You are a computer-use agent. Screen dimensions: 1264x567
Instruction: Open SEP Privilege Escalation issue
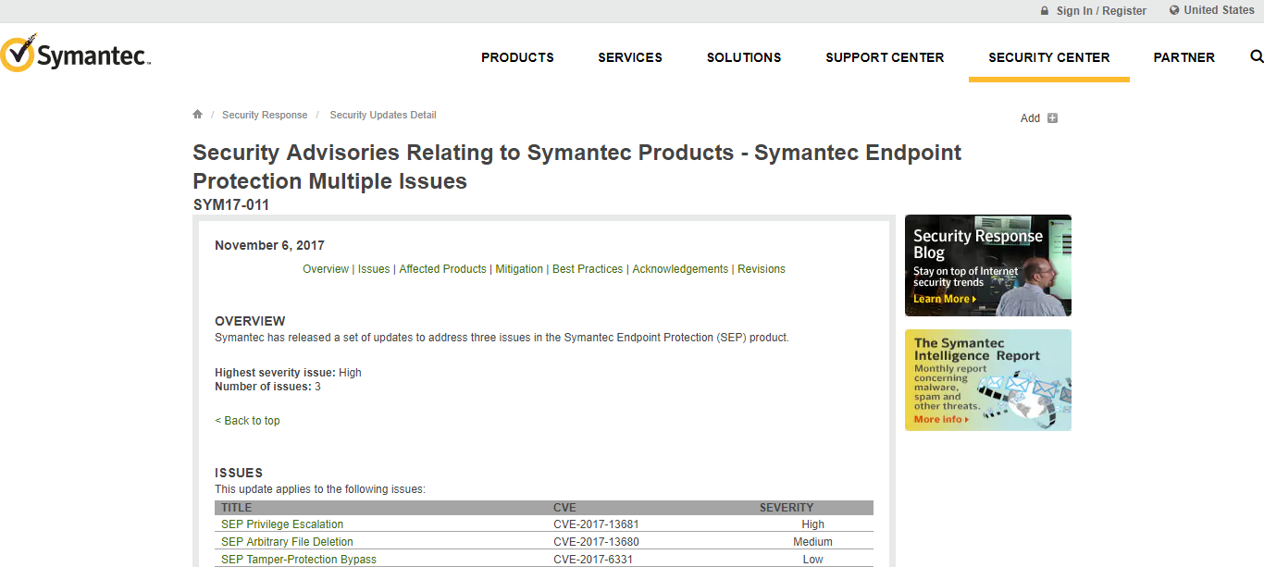pos(282,524)
